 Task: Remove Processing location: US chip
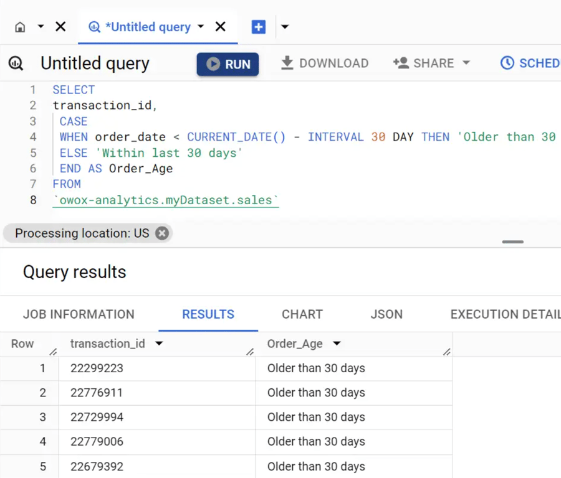pyautogui.click(x=162, y=233)
